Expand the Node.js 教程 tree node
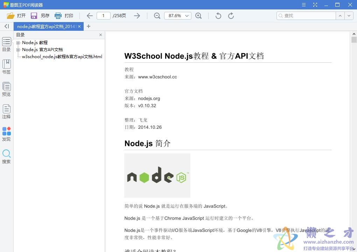357x252 pixels. pos(18,42)
